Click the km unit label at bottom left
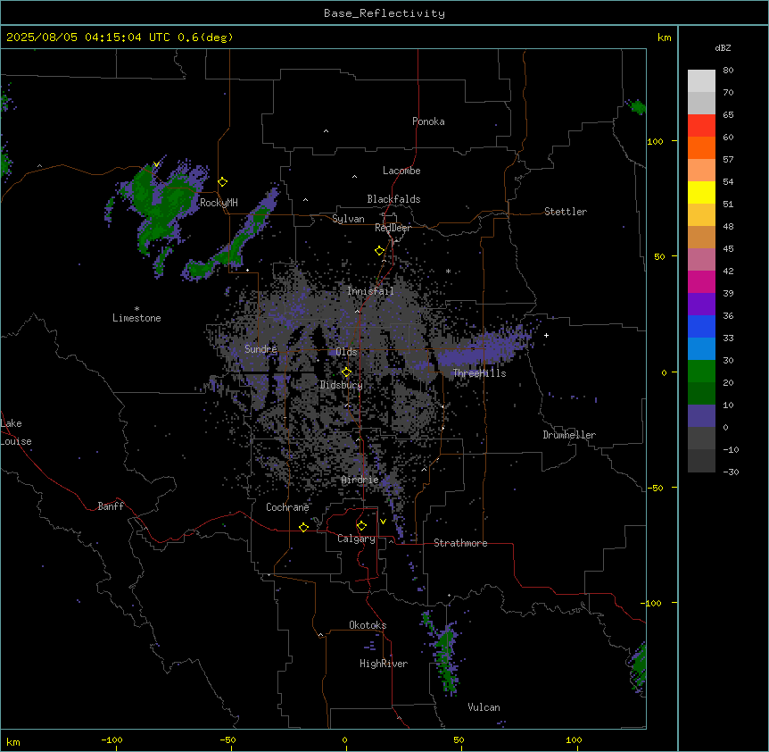769x752 pixels. pyautogui.click(x=13, y=741)
